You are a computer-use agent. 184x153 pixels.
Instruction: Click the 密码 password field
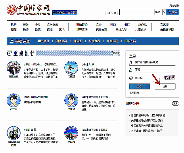(154, 70)
